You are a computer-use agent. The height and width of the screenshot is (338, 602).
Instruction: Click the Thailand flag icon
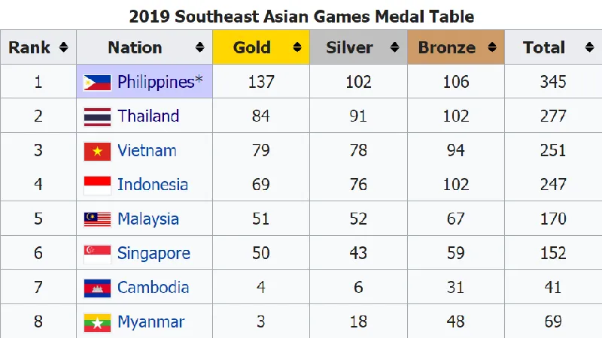(x=97, y=116)
